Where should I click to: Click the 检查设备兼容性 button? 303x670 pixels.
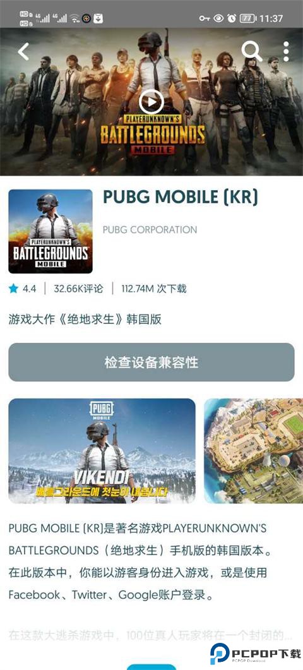[151, 362]
